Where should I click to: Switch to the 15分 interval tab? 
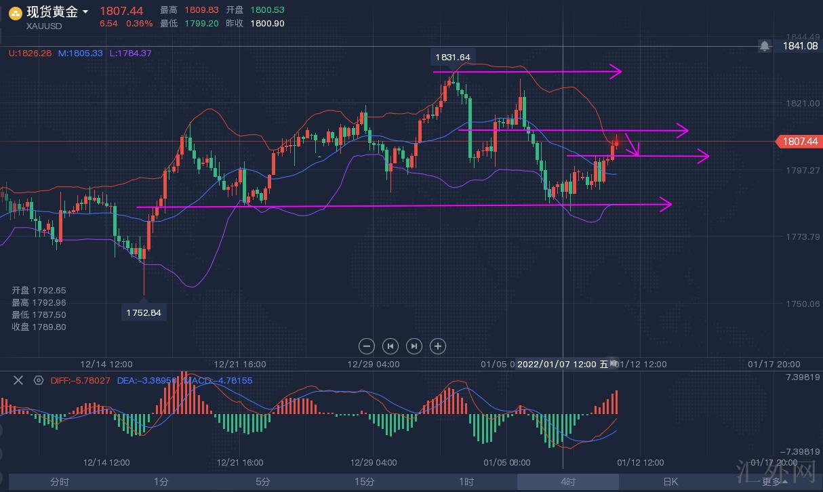(x=364, y=482)
